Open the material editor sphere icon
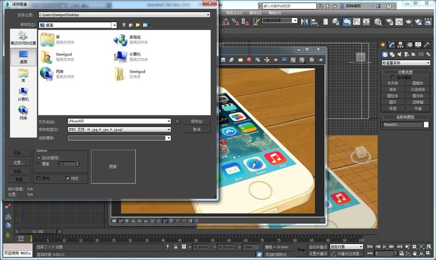The width and height of the screenshot is (436, 260). click(x=378, y=21)
